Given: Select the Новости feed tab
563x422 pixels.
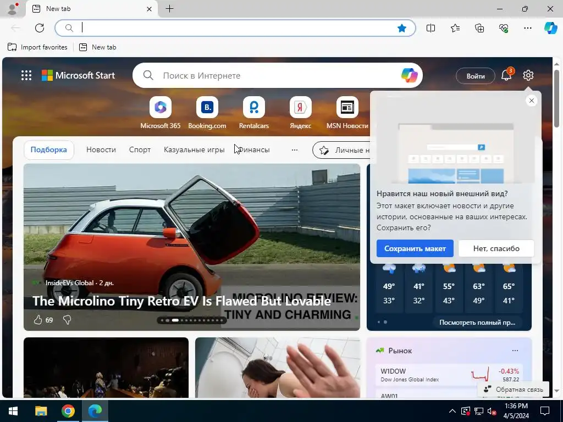Looking at the screenshot, I should 101,149.
